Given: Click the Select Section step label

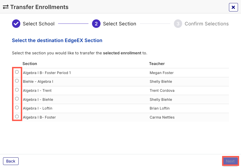Looking at the screenshot, I should 120,24.
